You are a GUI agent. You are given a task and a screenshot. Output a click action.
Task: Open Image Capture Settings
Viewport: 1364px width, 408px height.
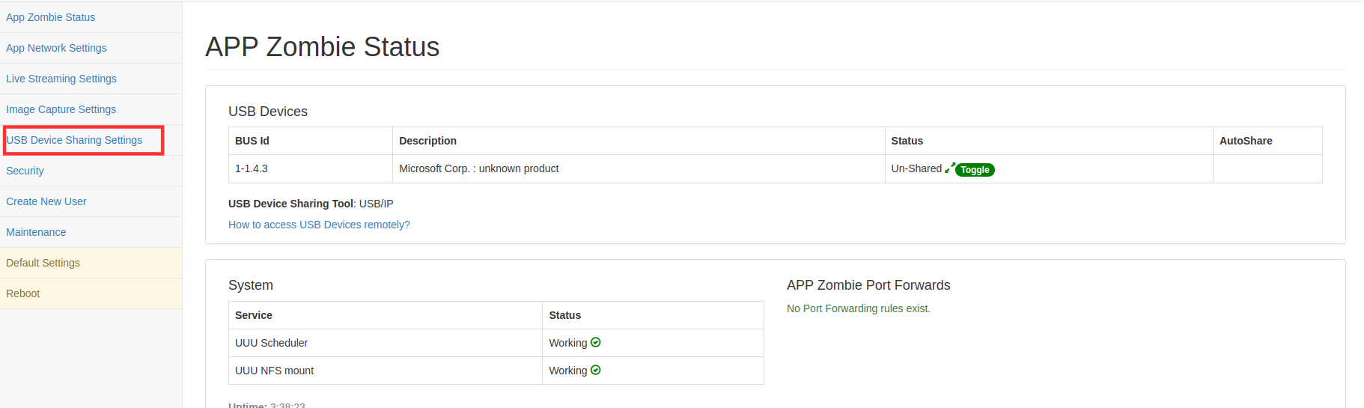tap(61, 109)
